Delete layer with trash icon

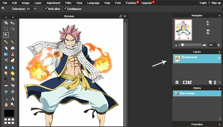click(215, 82)
